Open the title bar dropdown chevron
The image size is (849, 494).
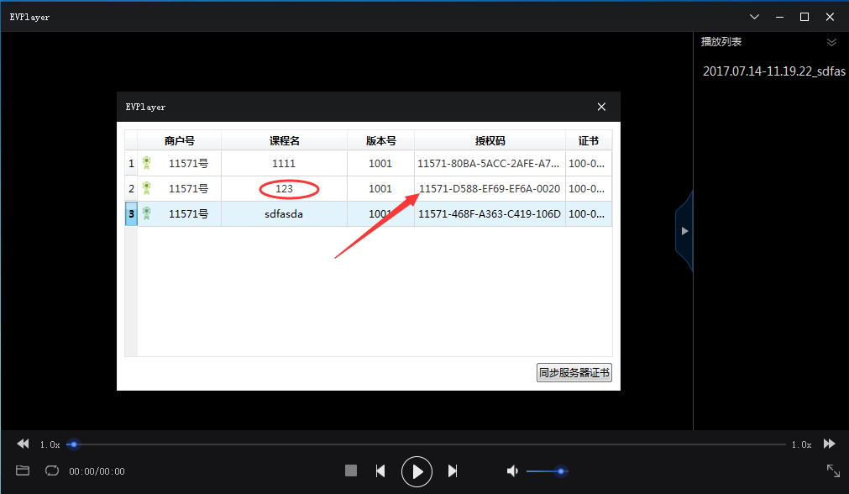[753, 16]
